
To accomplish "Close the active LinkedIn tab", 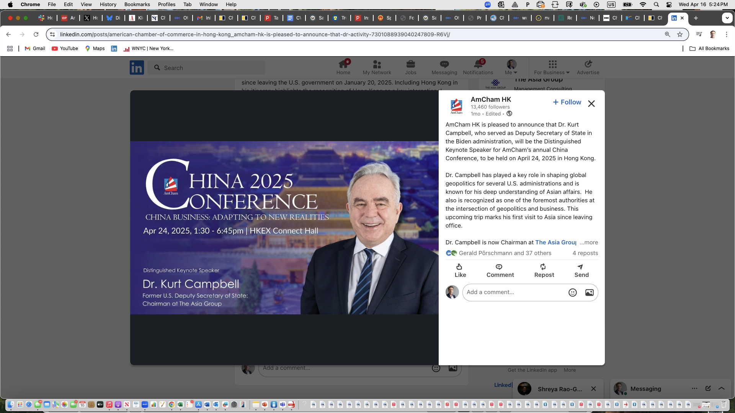I will pyautogui.click(x=682, y=18).
